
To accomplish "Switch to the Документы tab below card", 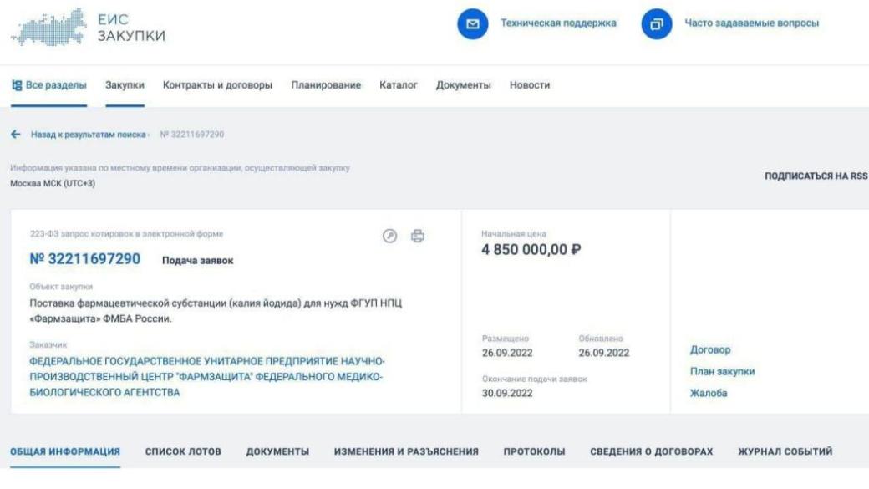I will [277, 452].
